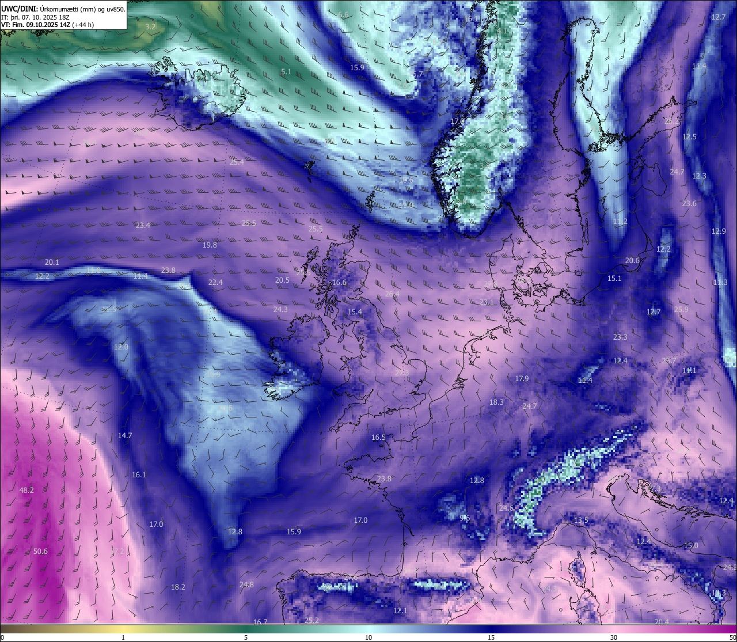This screenshot has height=642, width=737.
Task: Click the 24.8 value on the map
Action: point(246,585)
